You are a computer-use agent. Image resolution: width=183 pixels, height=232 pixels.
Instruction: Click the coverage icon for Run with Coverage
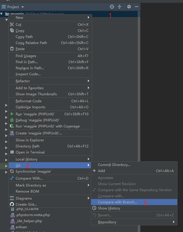point(11,126)
